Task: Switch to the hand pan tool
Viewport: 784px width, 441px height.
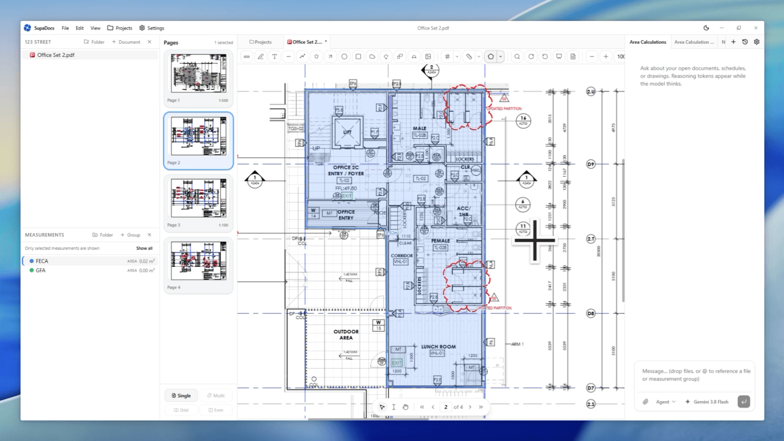Action: coord(405,407)
